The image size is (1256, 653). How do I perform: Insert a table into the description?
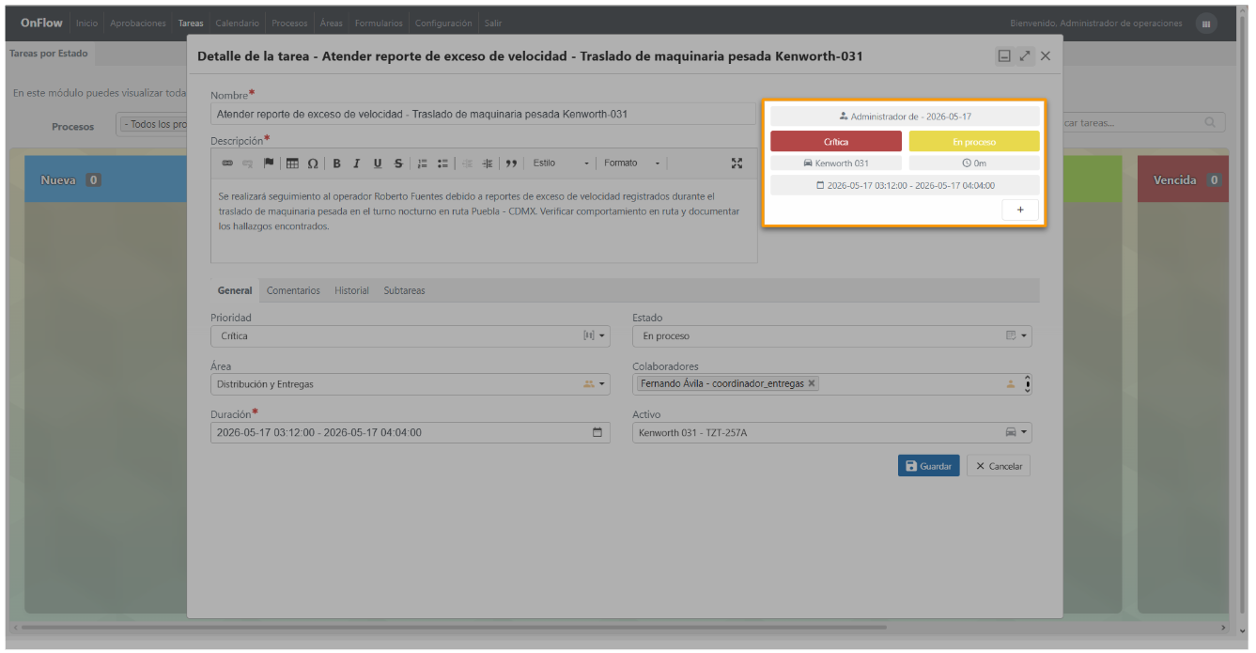(x=292, y=163)
